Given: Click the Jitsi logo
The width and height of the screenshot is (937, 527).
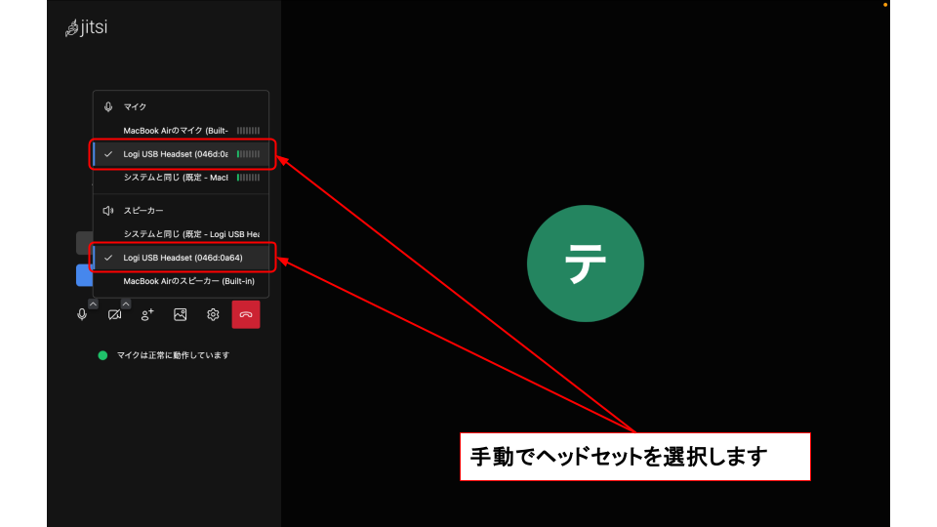Looking at the screenshot, I should pyautogui.click(x=86, y=27).
